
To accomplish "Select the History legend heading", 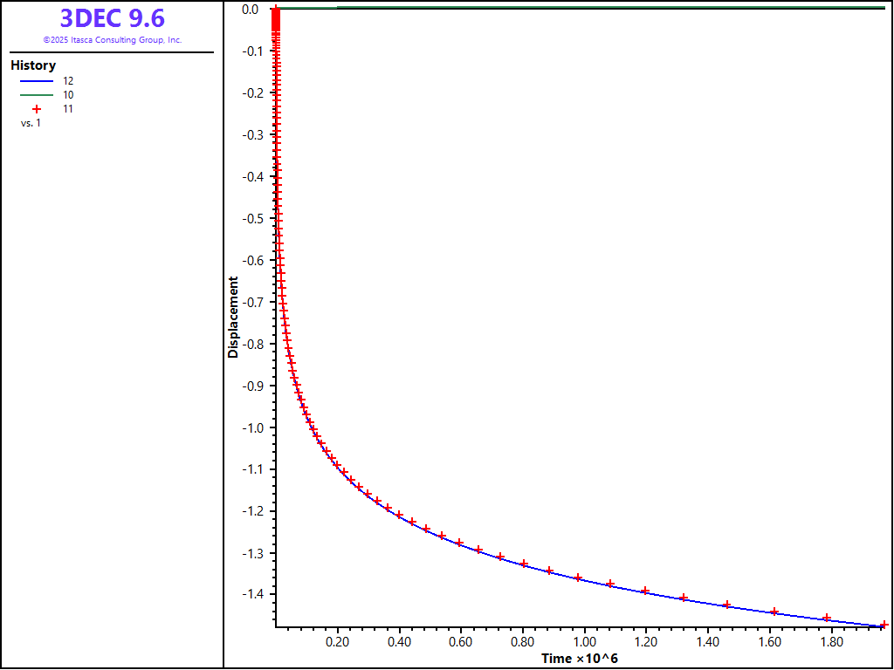I will tap(33, 65).
